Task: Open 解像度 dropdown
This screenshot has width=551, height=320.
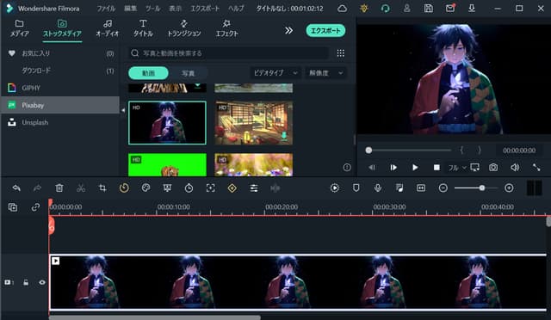Action: point(325,73)
